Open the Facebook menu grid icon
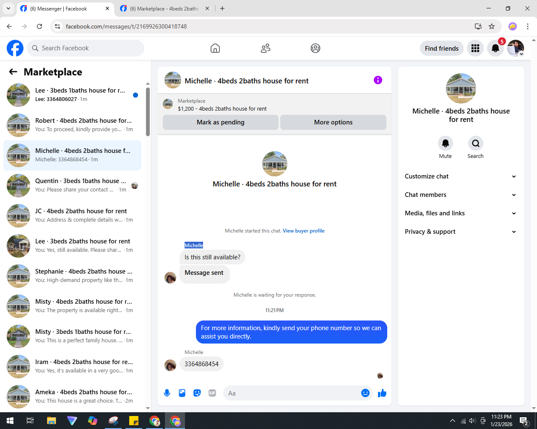Viewport: 537px width, 429px height. (x=475, y=48)
